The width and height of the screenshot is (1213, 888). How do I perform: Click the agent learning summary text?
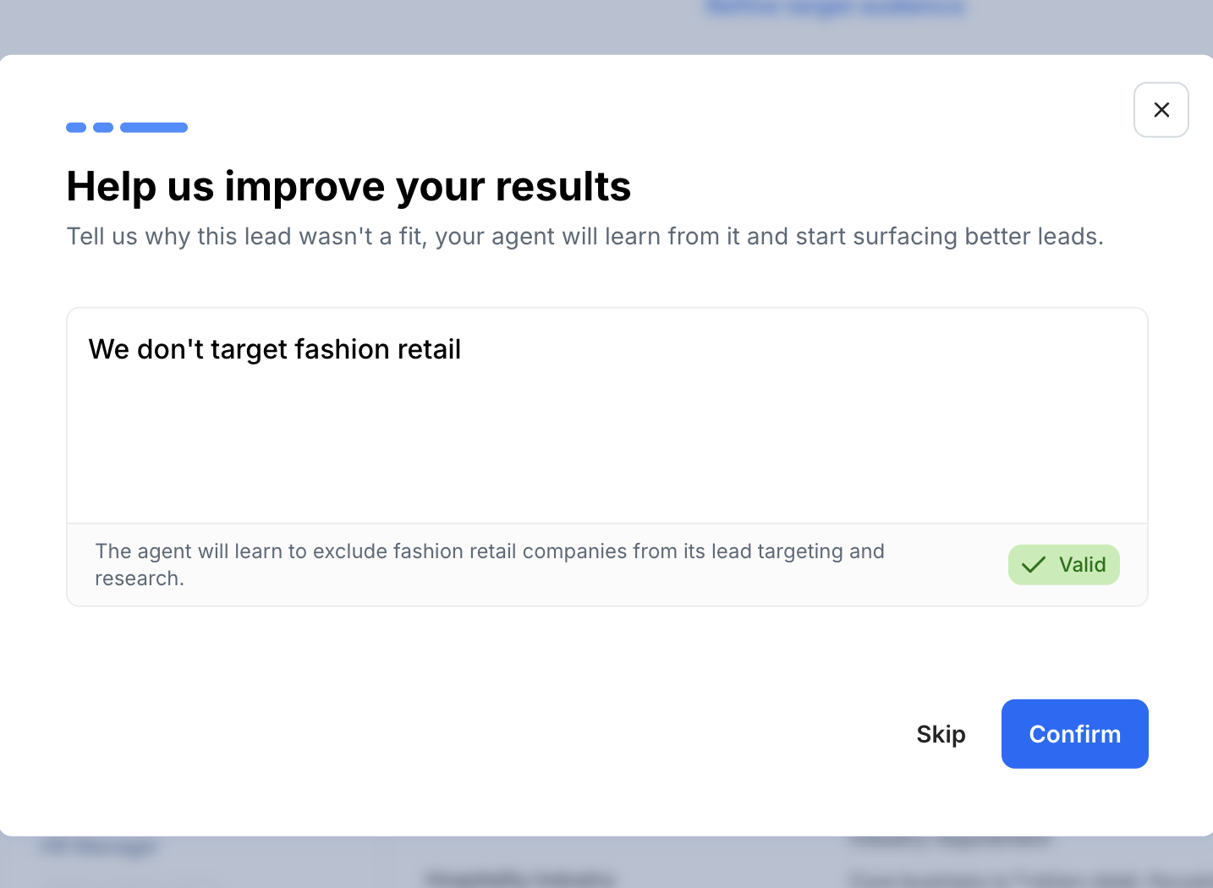click(x=489, y=551)
